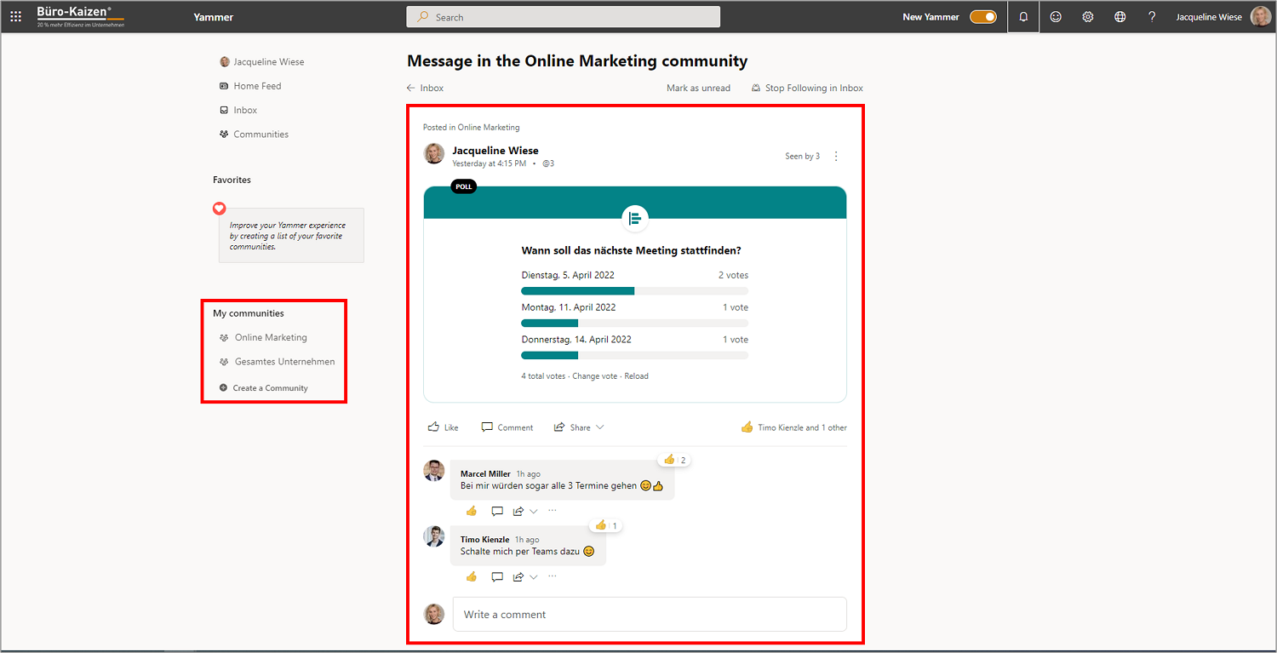Open the app launcher waffle icon
This screenshot has height=653, width=1277.
coord(15,16)
